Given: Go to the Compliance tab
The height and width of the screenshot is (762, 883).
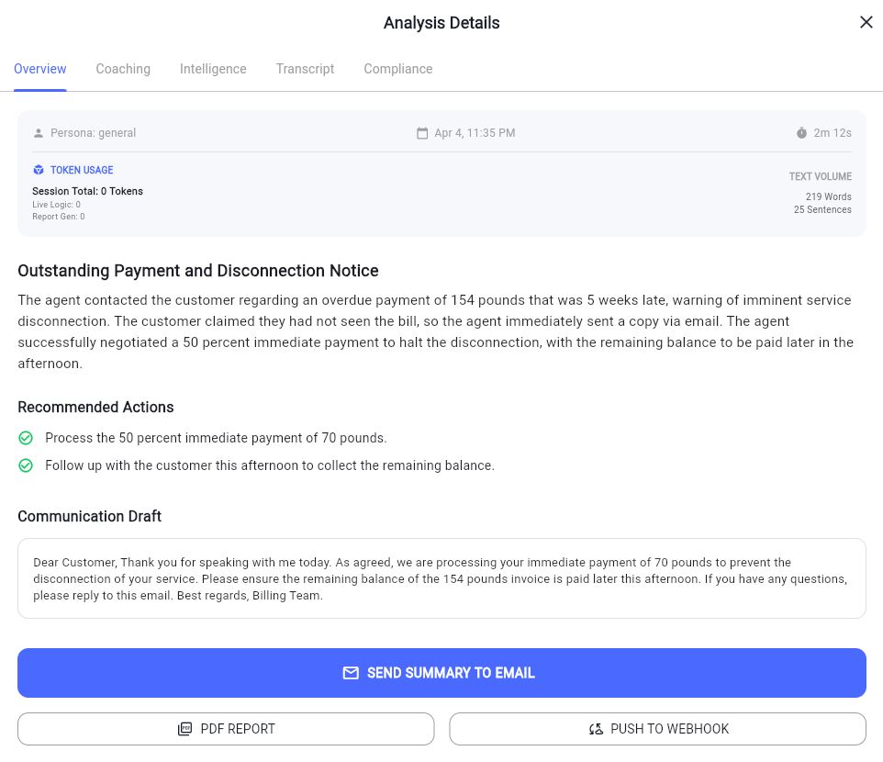Looking at the screenshot, I should 397,69.
